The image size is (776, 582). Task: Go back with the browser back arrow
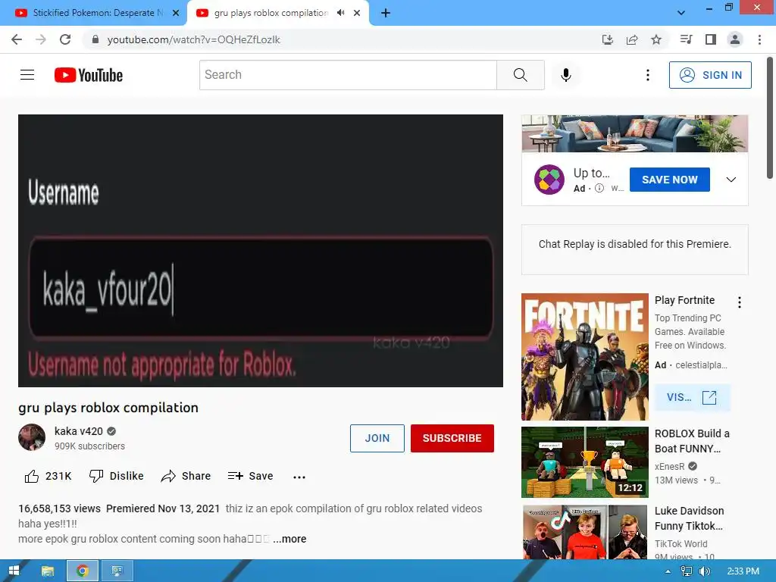tap(17, 39)
